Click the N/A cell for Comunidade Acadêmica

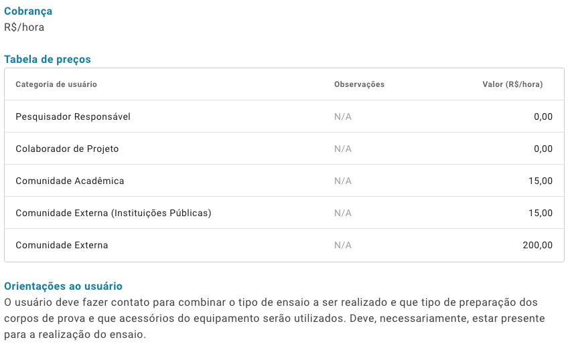(x=343, y=181)
